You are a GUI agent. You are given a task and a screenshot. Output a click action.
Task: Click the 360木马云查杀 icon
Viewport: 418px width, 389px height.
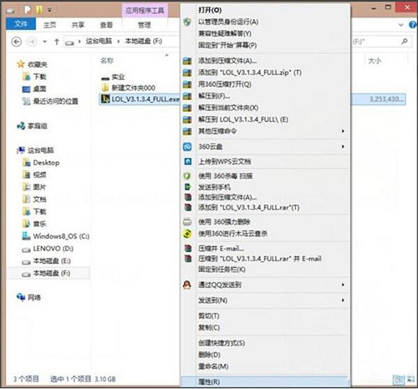[187, 234]
